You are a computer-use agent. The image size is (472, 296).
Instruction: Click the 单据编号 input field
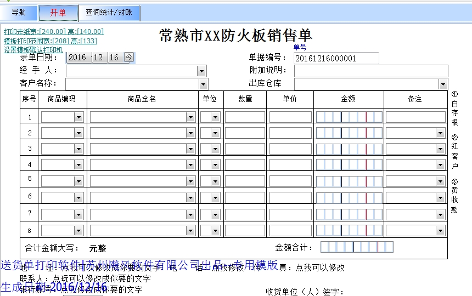coord(336,58)
